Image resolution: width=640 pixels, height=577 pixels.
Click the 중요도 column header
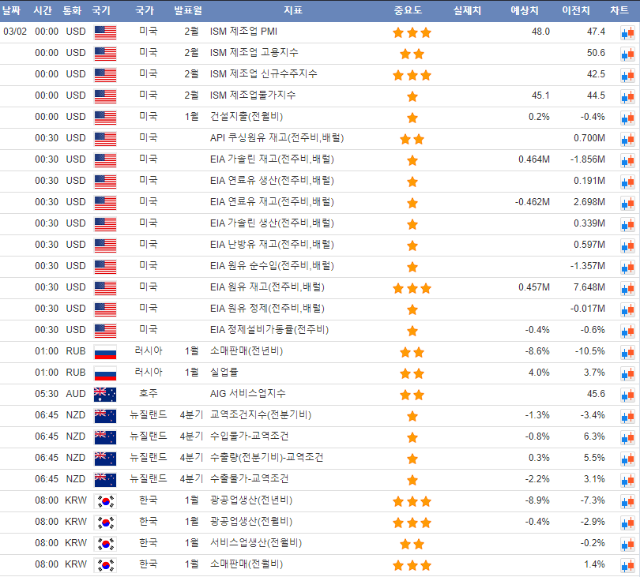point(408,11)
